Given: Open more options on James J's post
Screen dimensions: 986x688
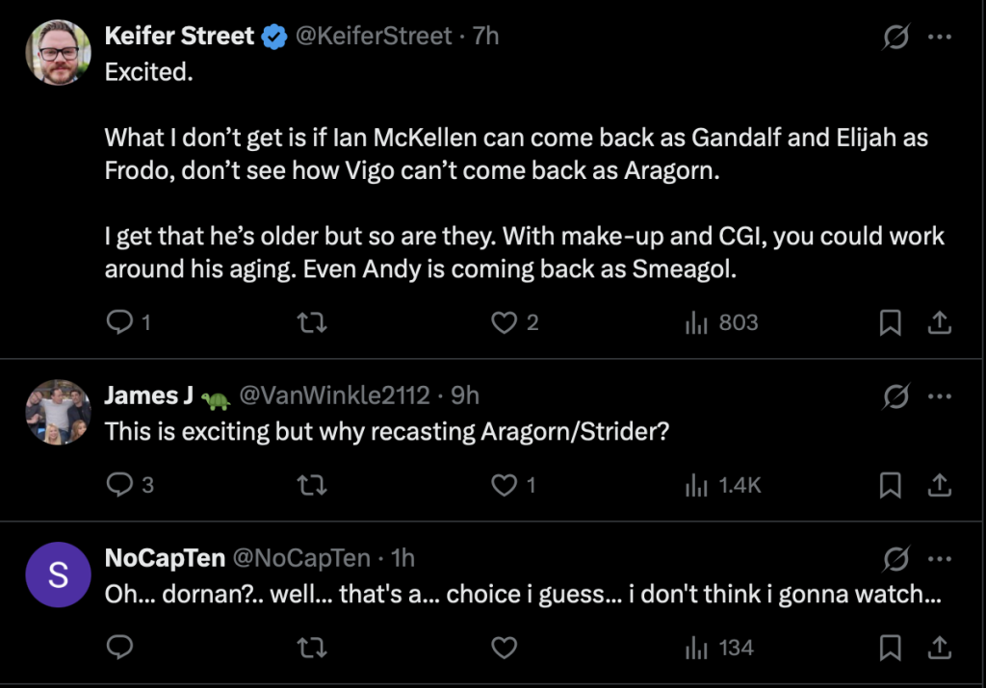Looking at the screenshot, I should [940, 396].
